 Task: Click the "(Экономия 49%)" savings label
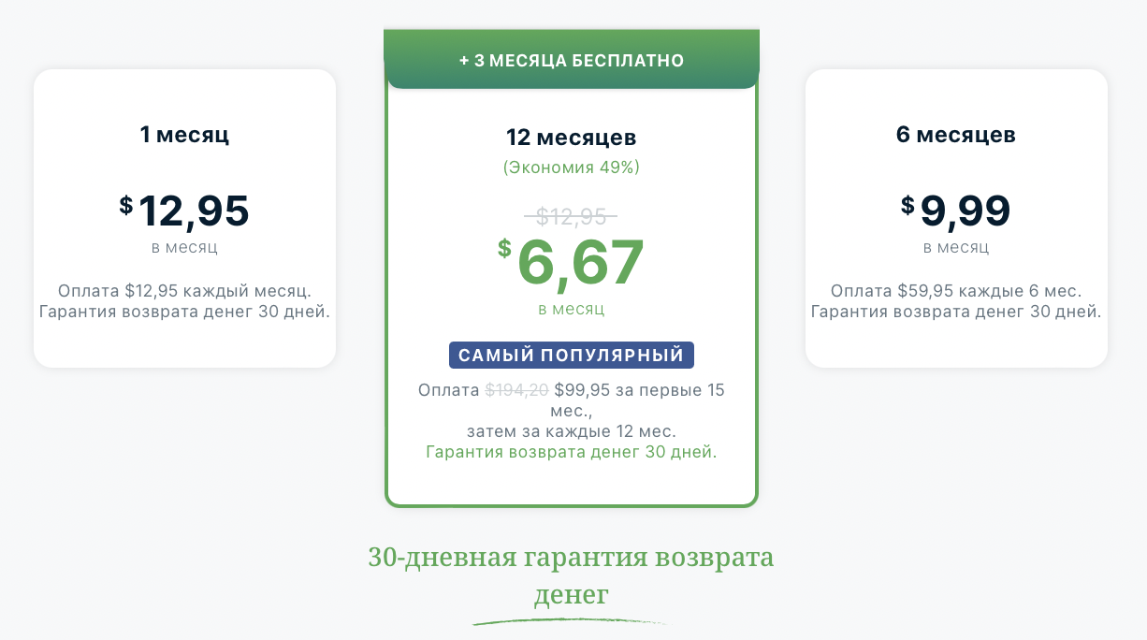click(571, 167)
